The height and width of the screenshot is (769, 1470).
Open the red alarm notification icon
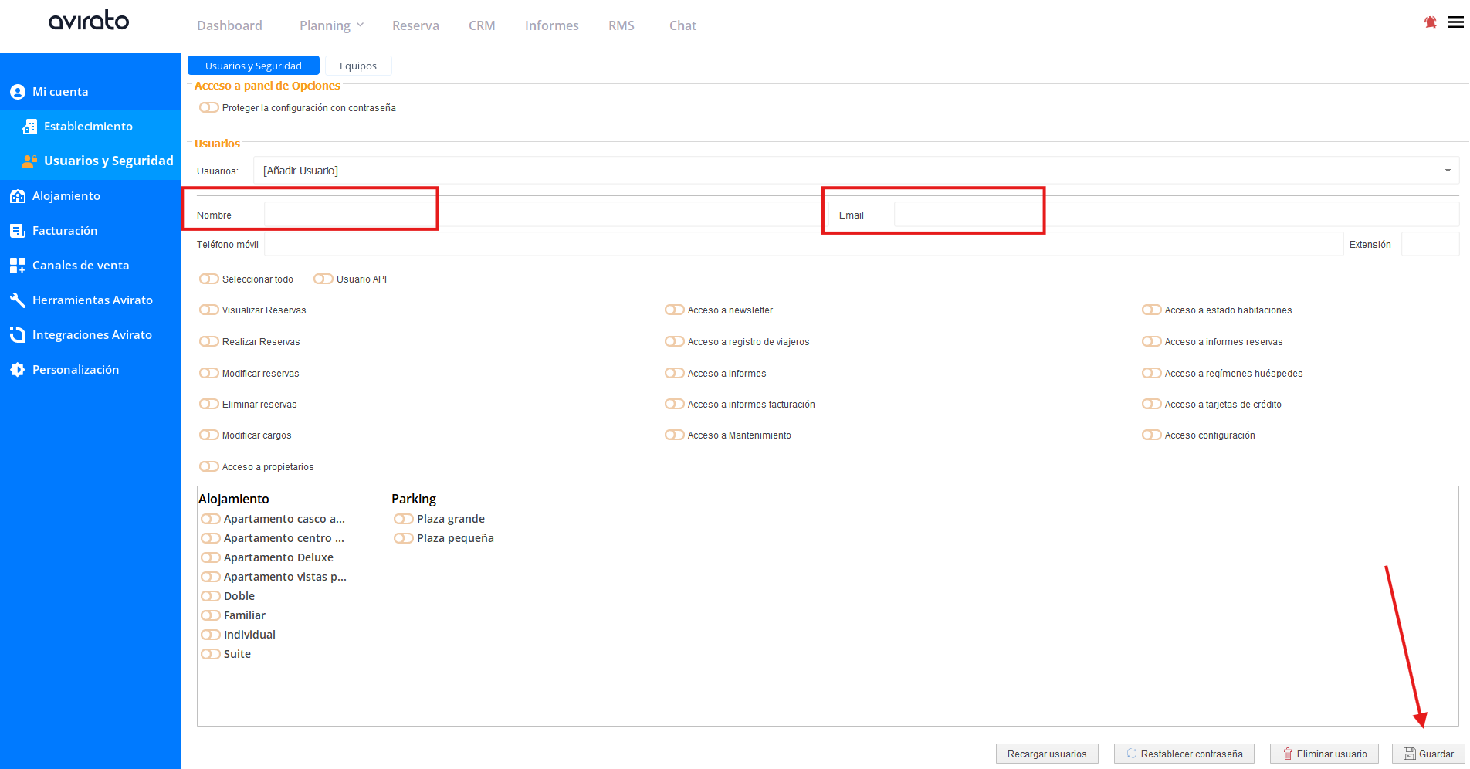[1431, 22]
